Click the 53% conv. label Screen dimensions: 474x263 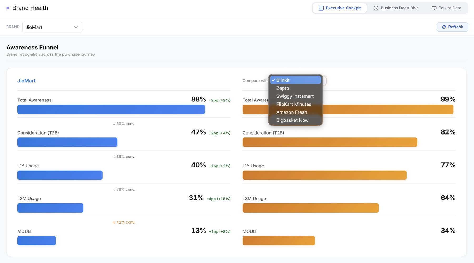(124, 124)
